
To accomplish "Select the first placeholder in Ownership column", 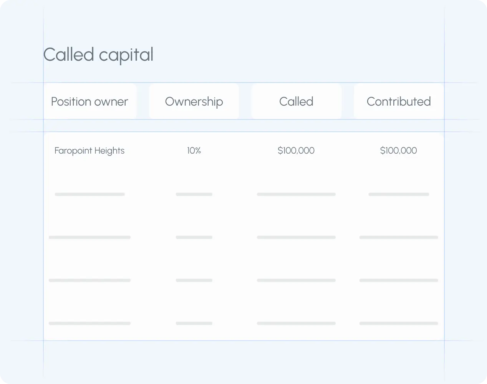I will pyautogui.click(x=194, y=194).
